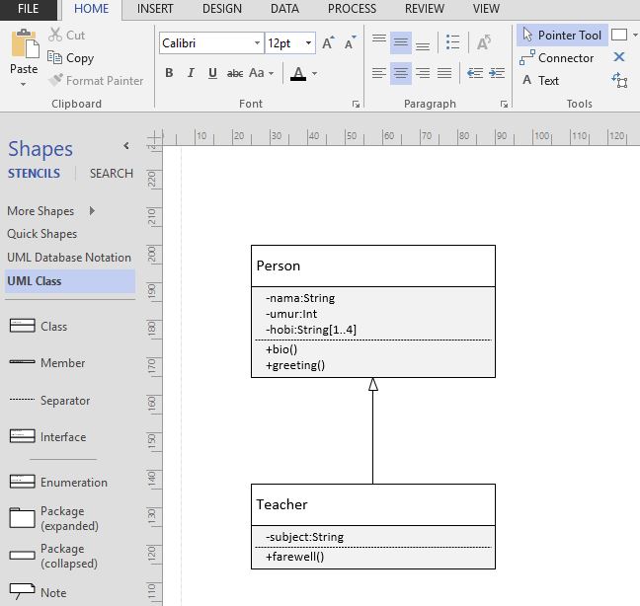Toggle Bold formatting
The image size is (640, 606).
[x=169, y=73]
